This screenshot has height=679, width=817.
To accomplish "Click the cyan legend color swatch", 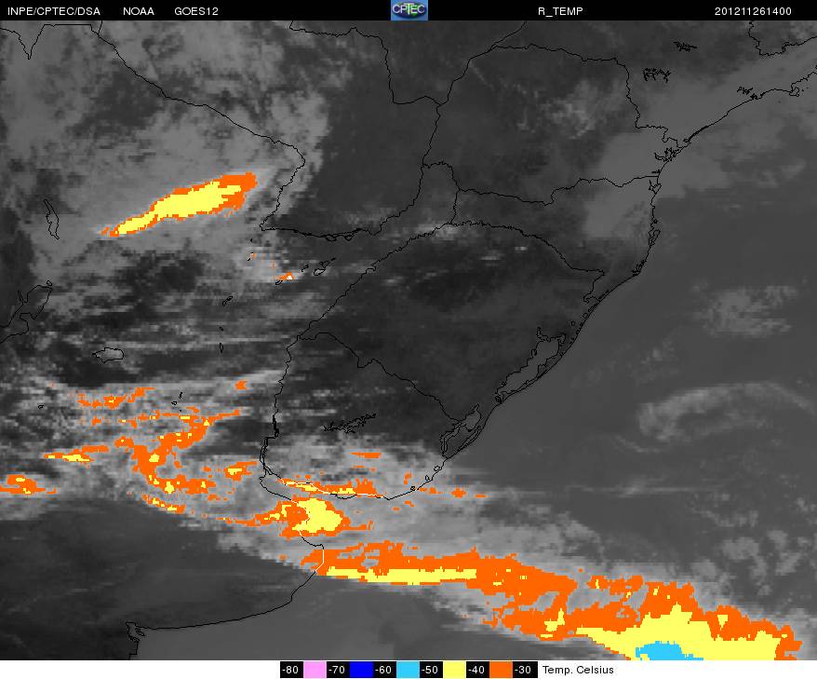I will click(408, 670).
